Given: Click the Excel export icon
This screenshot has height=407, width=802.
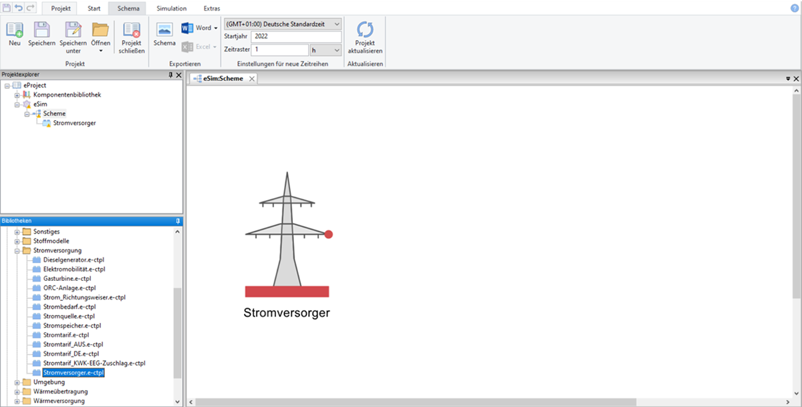Looking at the screenshot, I should 187,47.
